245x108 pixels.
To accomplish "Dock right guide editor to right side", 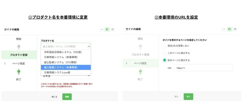I will (x=235, y=29).
